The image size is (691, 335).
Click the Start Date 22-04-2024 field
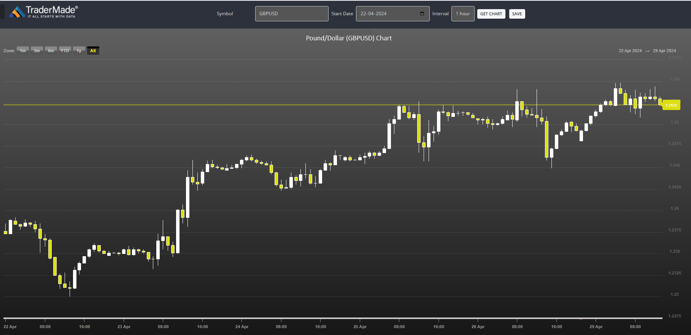392,14
